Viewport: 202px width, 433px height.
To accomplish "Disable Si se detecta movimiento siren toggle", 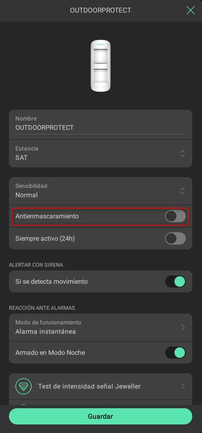I will [175, 281].
